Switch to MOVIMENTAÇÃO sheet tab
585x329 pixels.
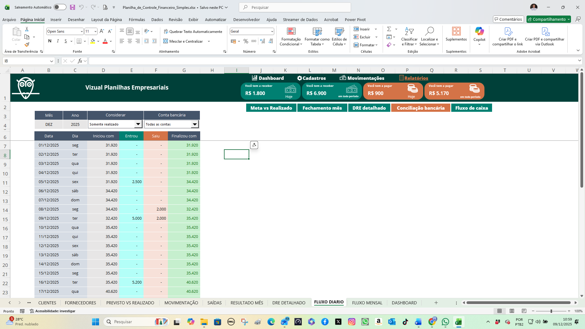click(x=181, y=302)
